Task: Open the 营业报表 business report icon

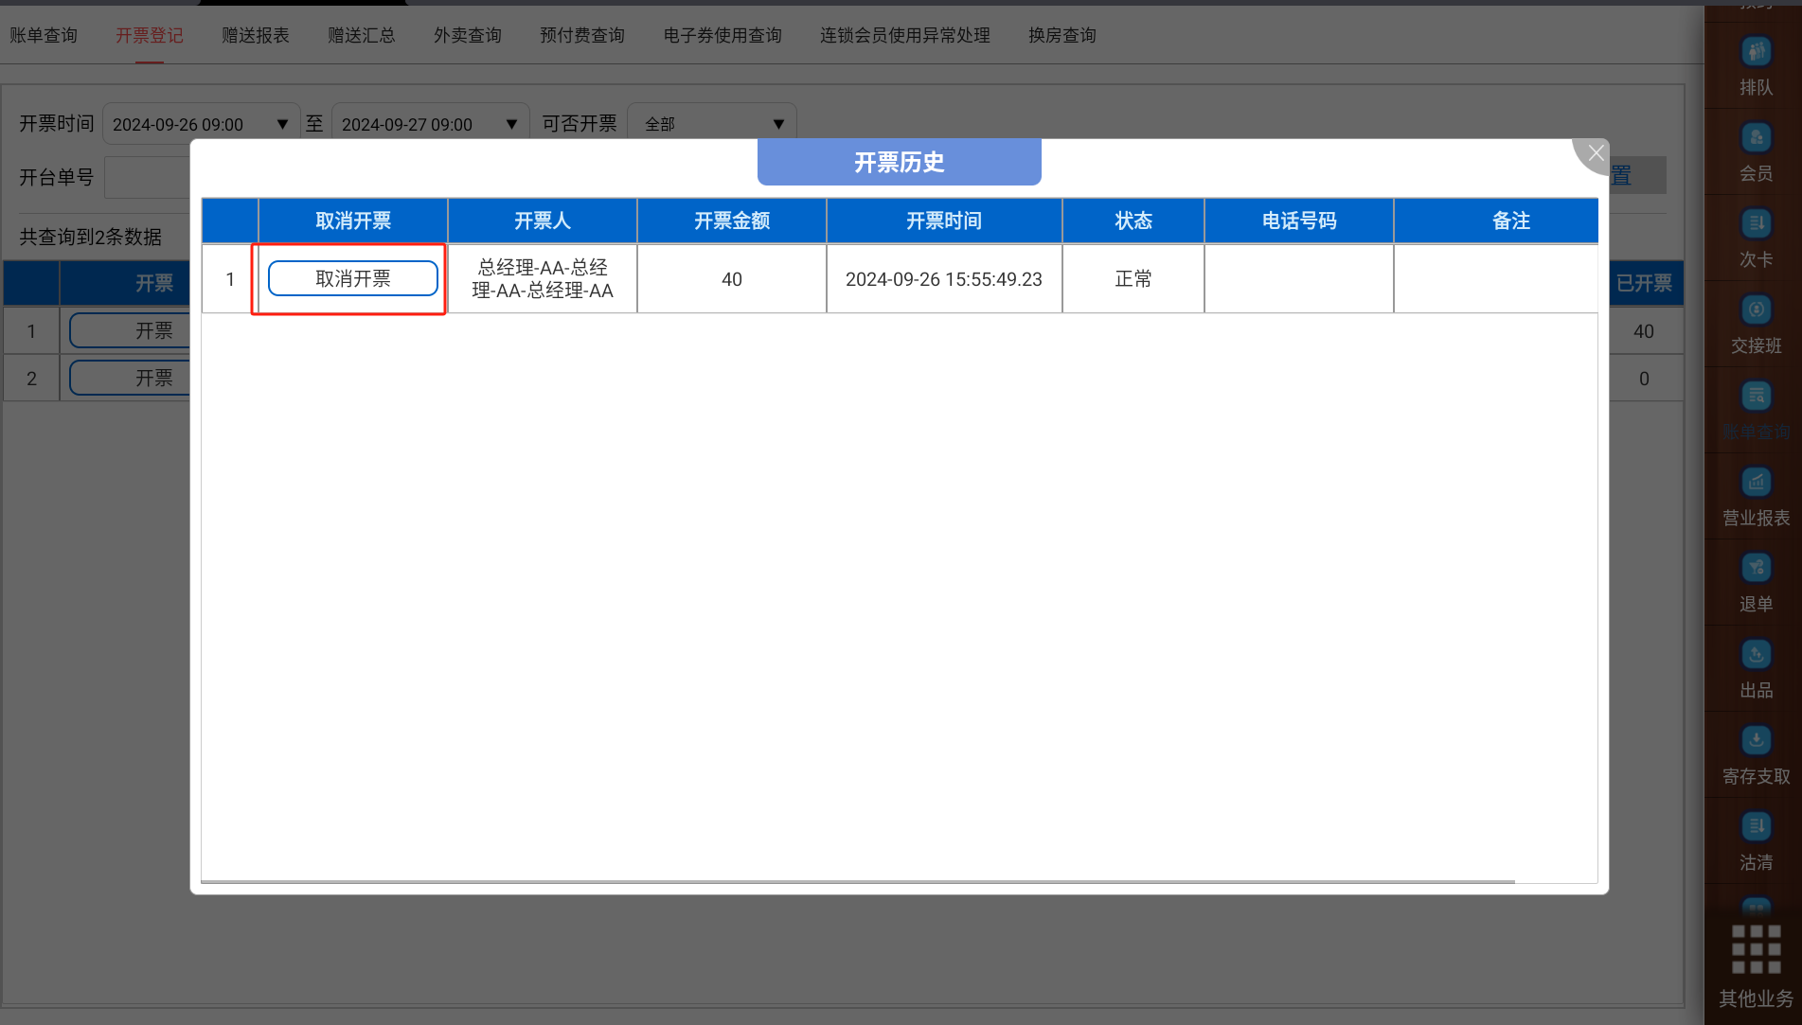Action: (x=1756, y=483)
